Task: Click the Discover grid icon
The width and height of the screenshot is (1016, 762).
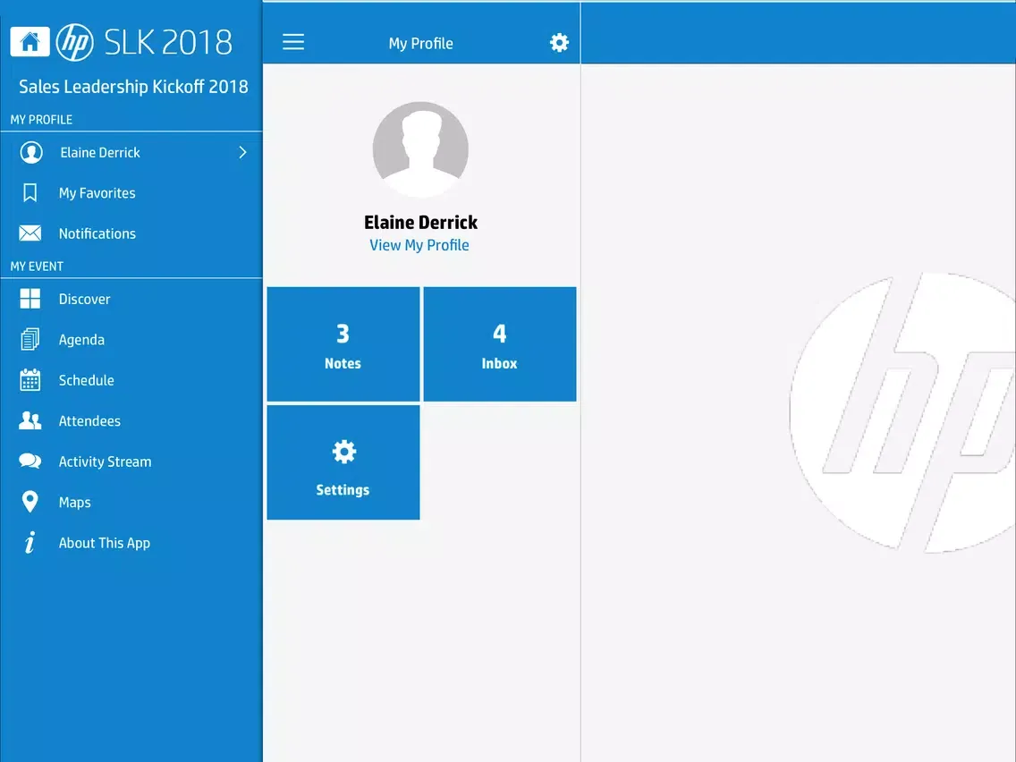Action: (30, 299)
